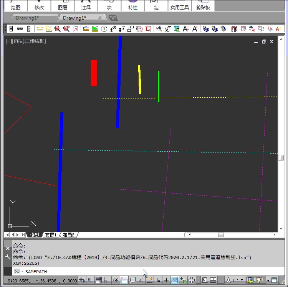Viewport: 288px width, 287px height.
Task: Click the light bulb icon in status bar
Action: [260, 280]
